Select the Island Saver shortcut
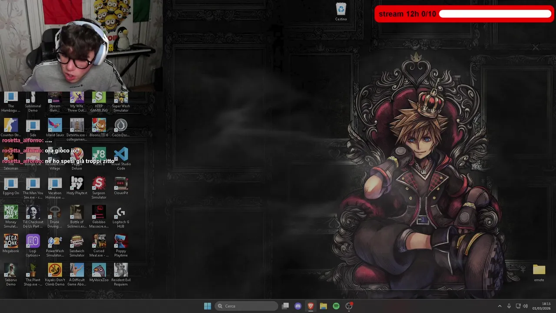The image size is (556, 313). 55,128
